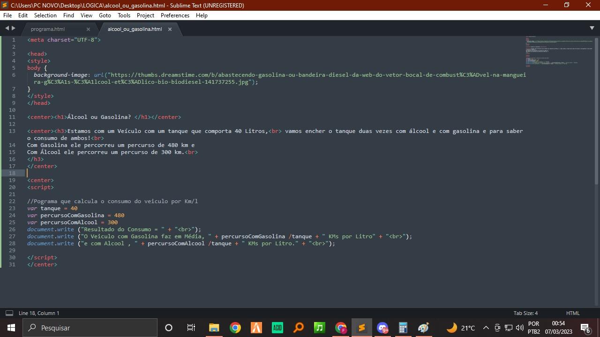Image resolution: width=600 pixels, height=337 pixels.
Task: Open the green music note app
Action: (319, 328)
